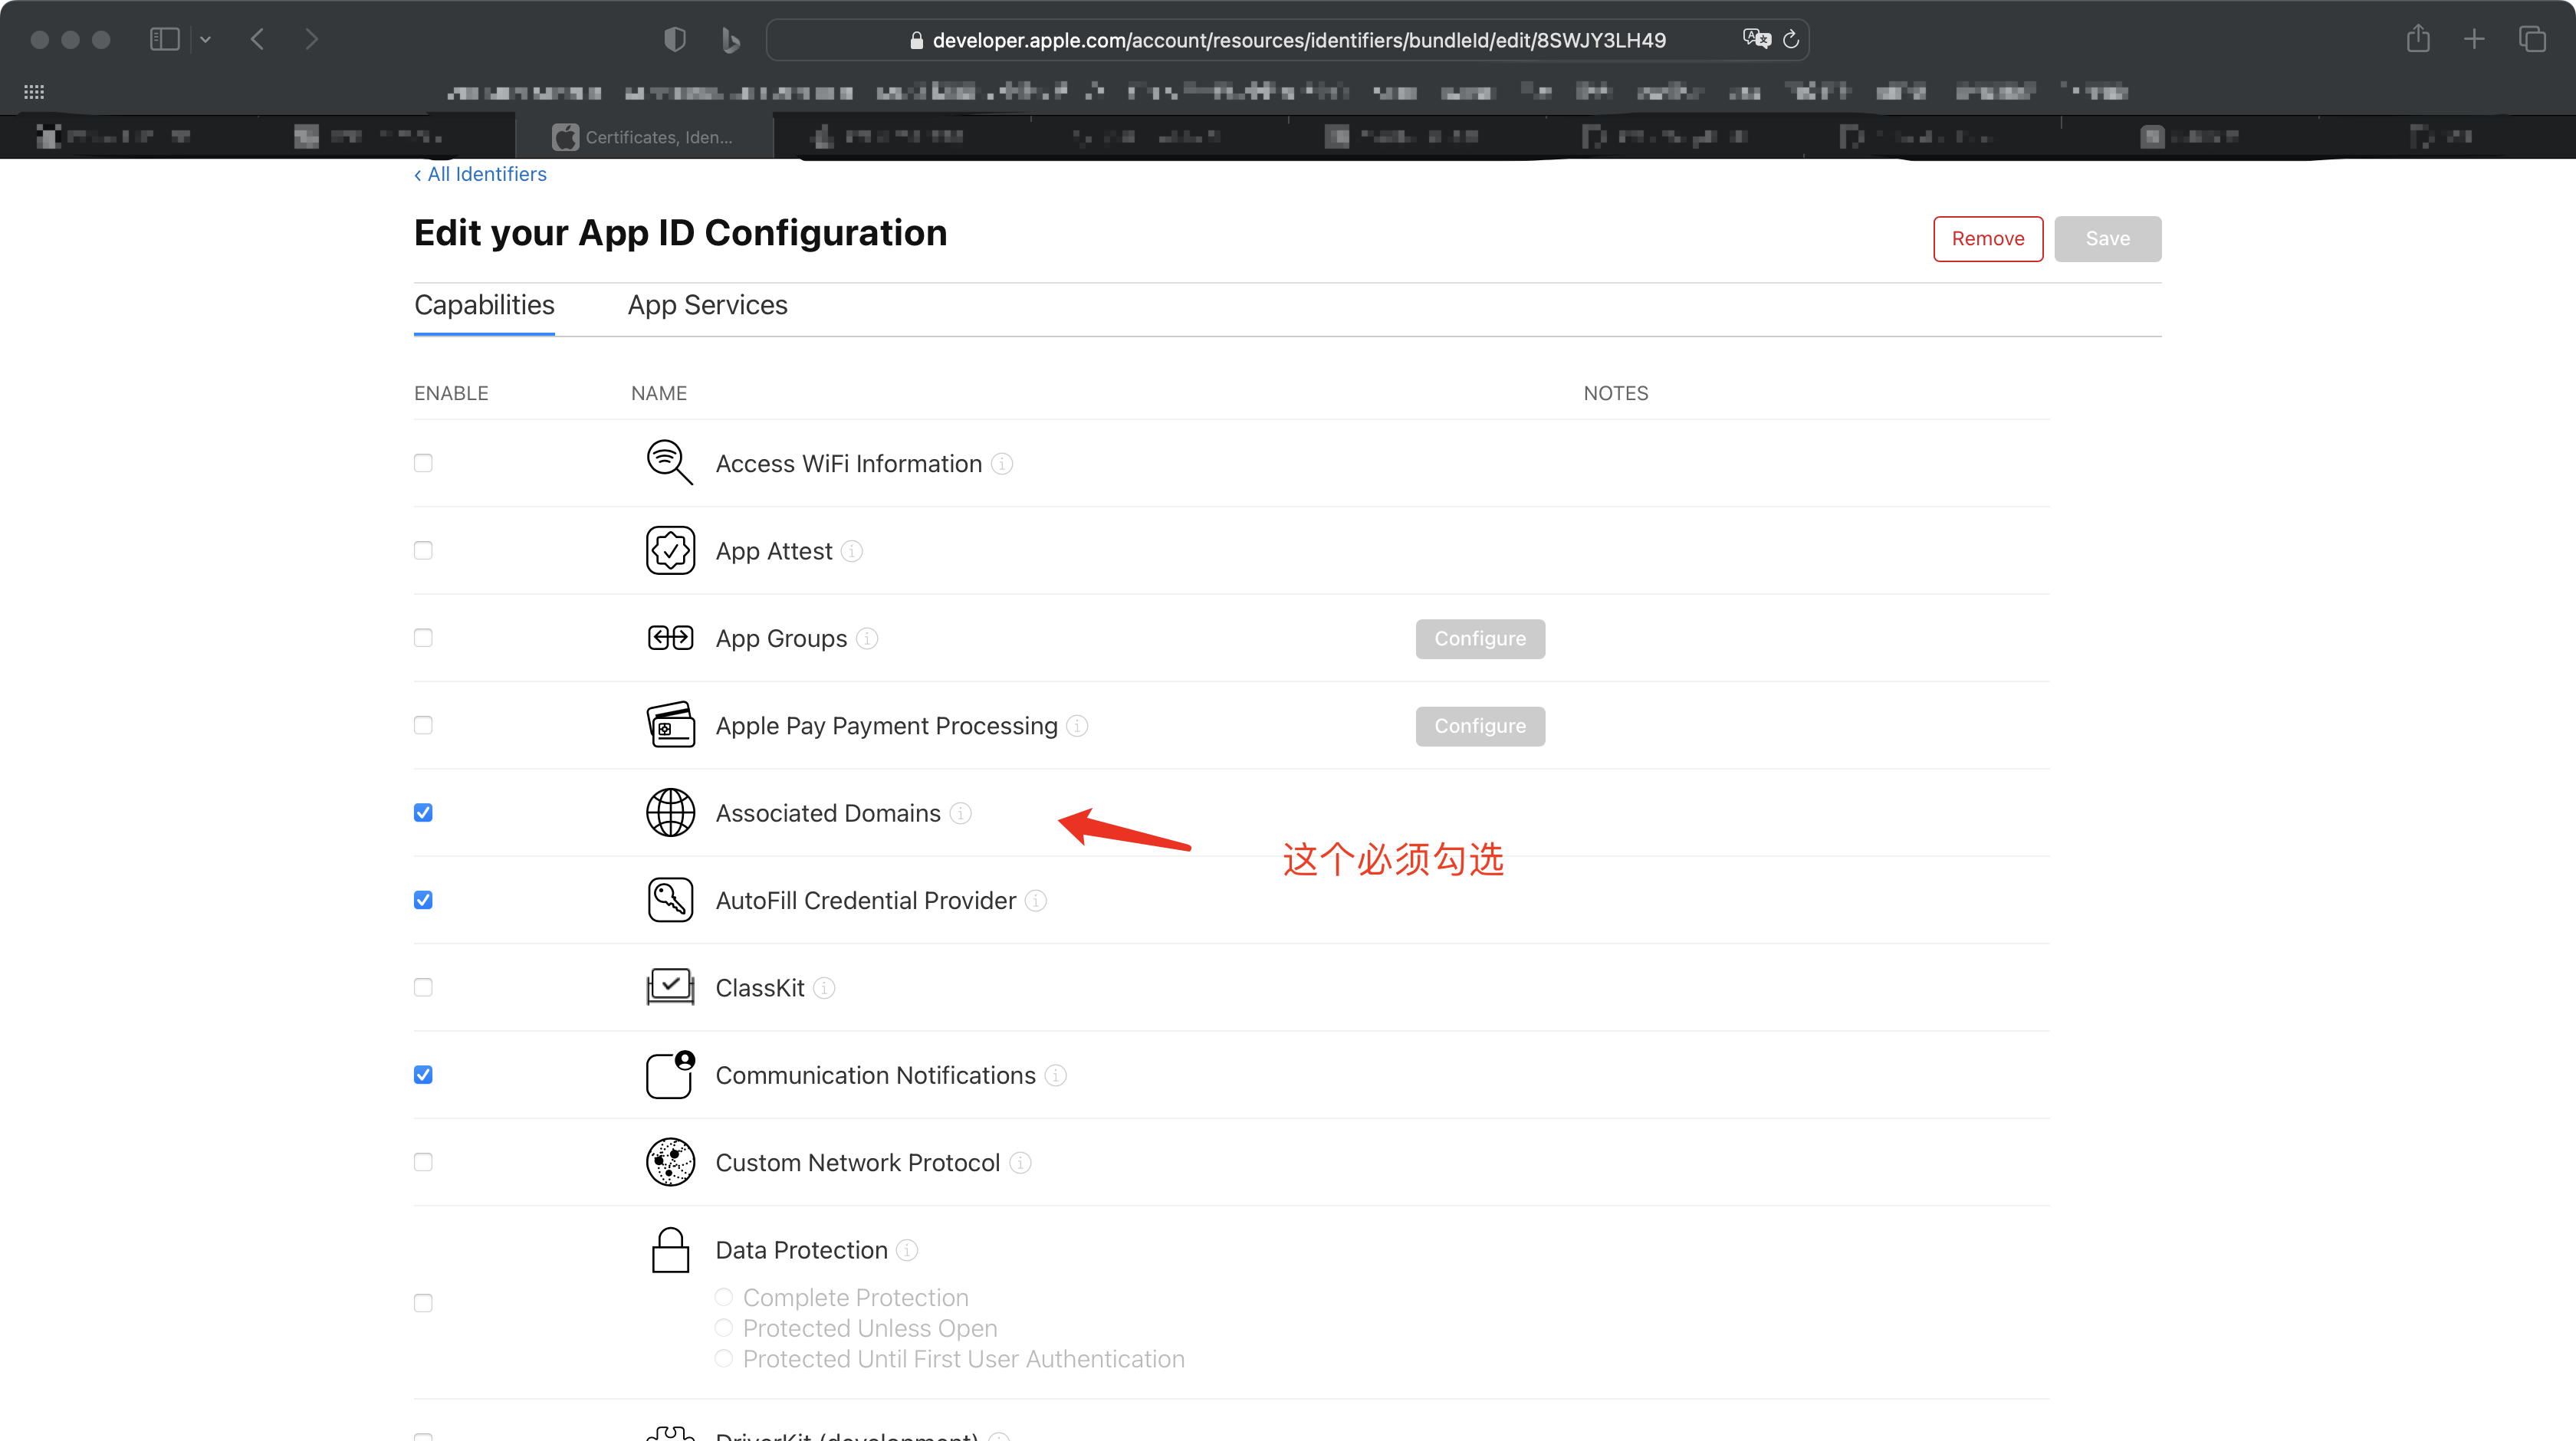Viewport: 2576px width, 1441px height.
Task: Click Configure for App Groups
Action: 1480,639
